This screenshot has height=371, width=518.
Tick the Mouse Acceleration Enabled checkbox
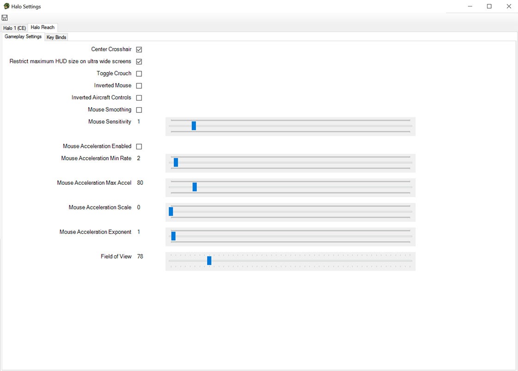[x=139, y=146]
